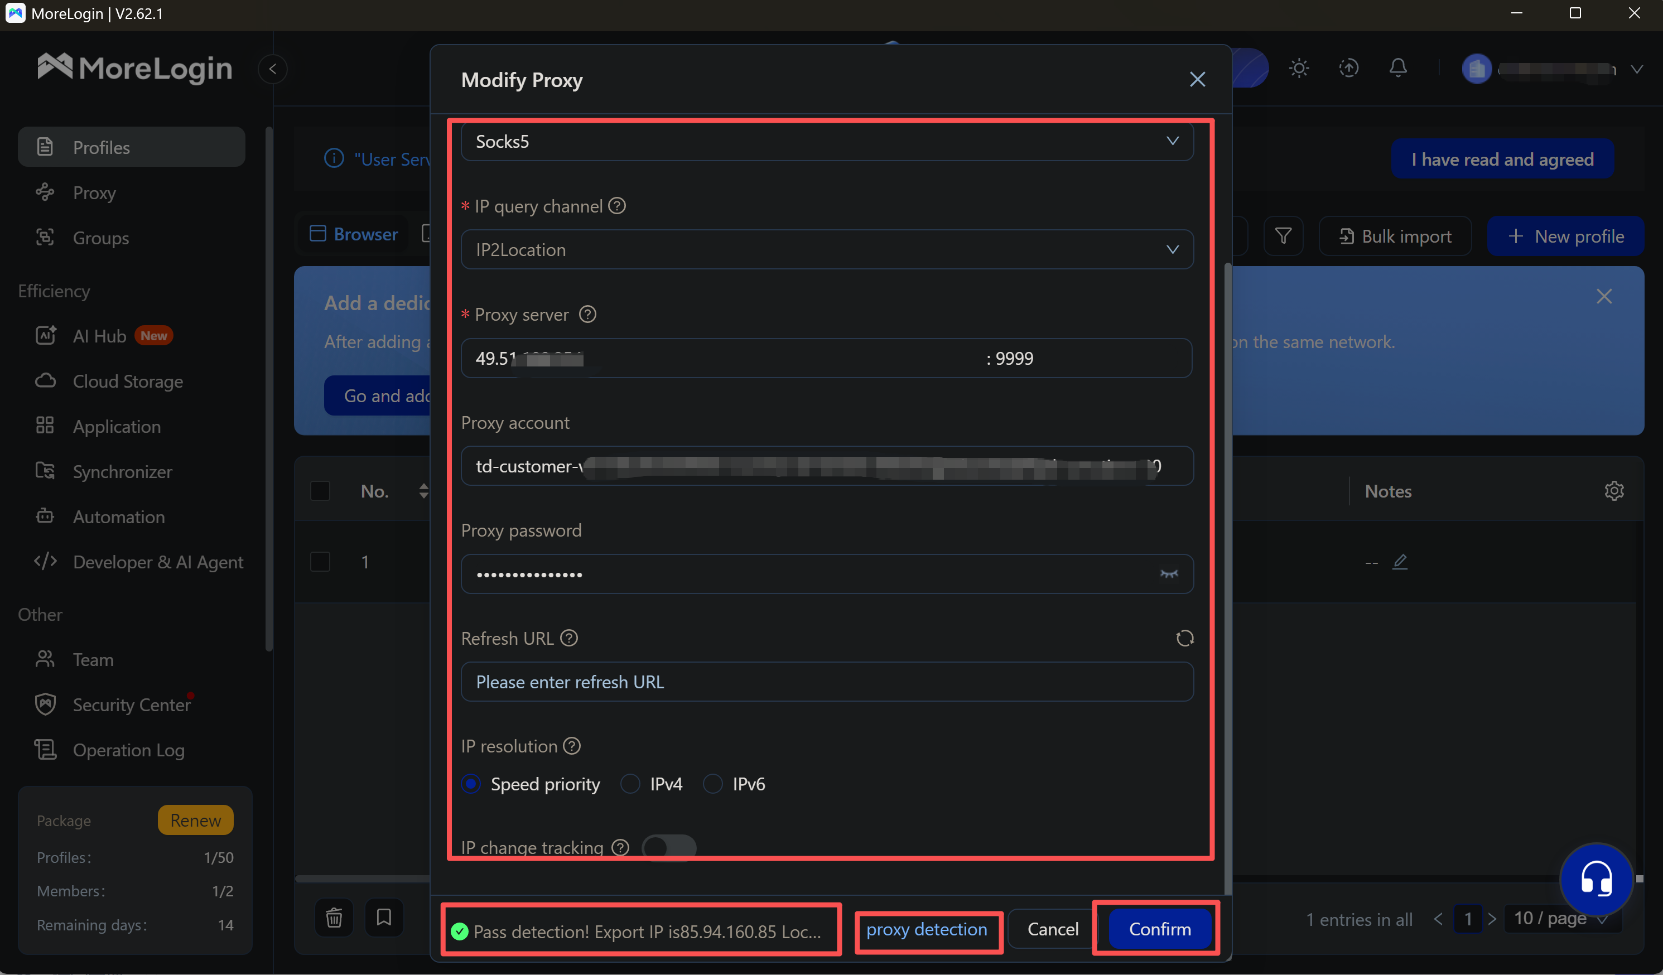Collapse the sidebar with the arrow button
Screen dimensions: 1663x975
click(273, 69)
